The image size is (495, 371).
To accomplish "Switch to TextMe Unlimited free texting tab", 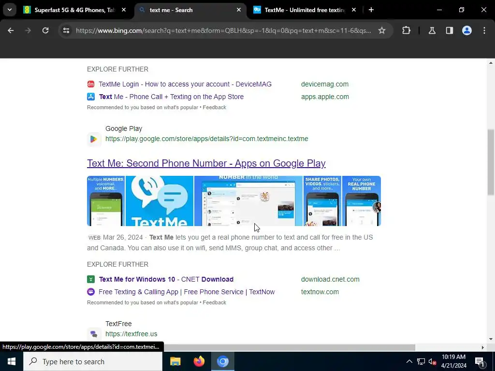I will click(x=305, y=10).
